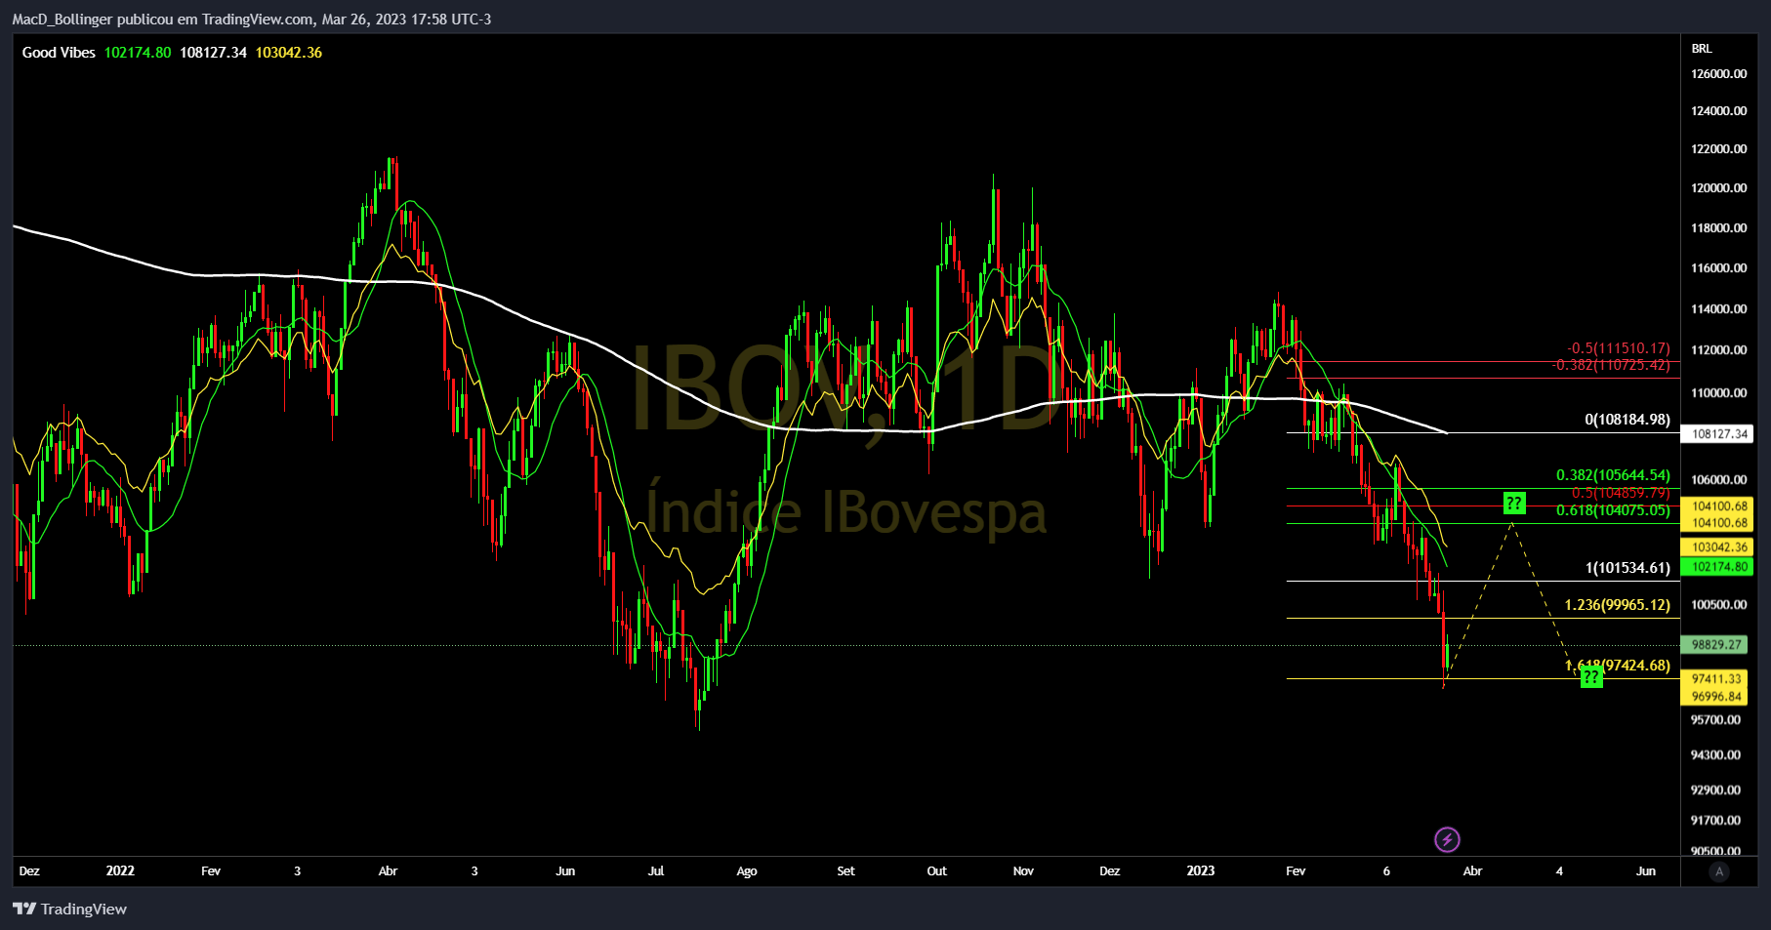Click the 1(101534.61) Fibonacci label
The height and width of the screenshot is (930, 1771).
click(x=1627, y=568)
